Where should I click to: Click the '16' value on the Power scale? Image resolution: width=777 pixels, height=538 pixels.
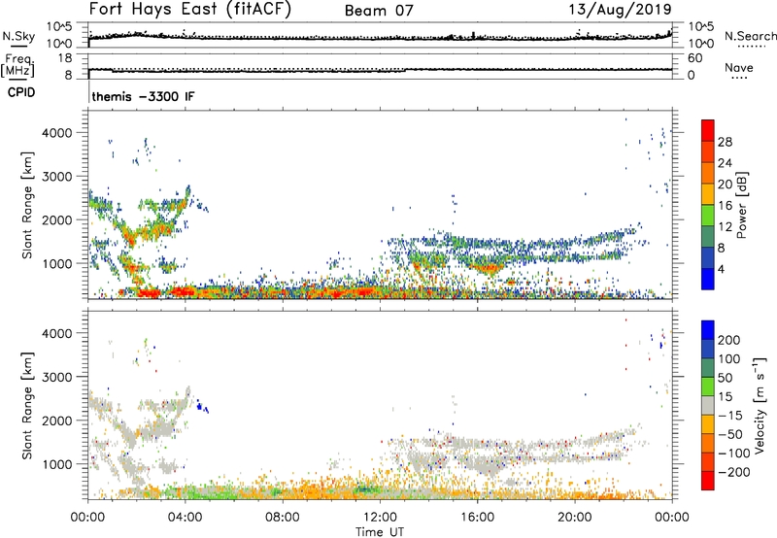725,206
